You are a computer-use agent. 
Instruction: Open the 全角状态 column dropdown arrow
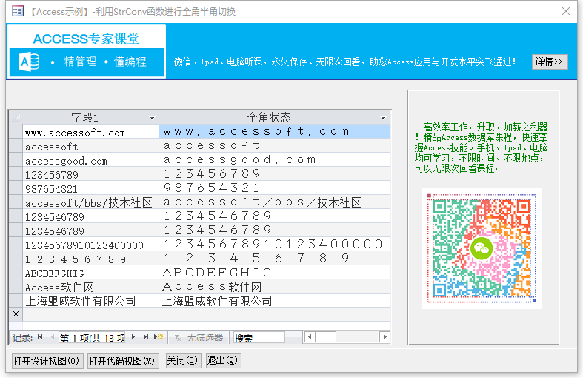[383, 119]
